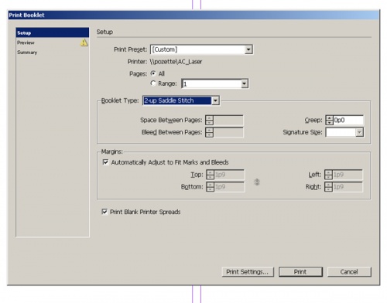Open the Summary panel entry
The width and height of the screenshot is (387, 303).
click(x=53, y=53)
